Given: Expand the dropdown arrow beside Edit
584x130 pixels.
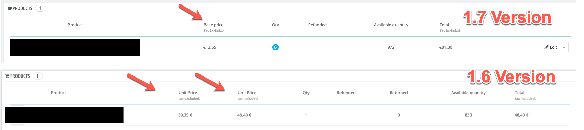Looking at the screenshot, I should [x=564, y=47].
